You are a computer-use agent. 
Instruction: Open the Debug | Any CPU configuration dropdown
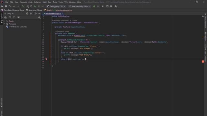point(56,6)
